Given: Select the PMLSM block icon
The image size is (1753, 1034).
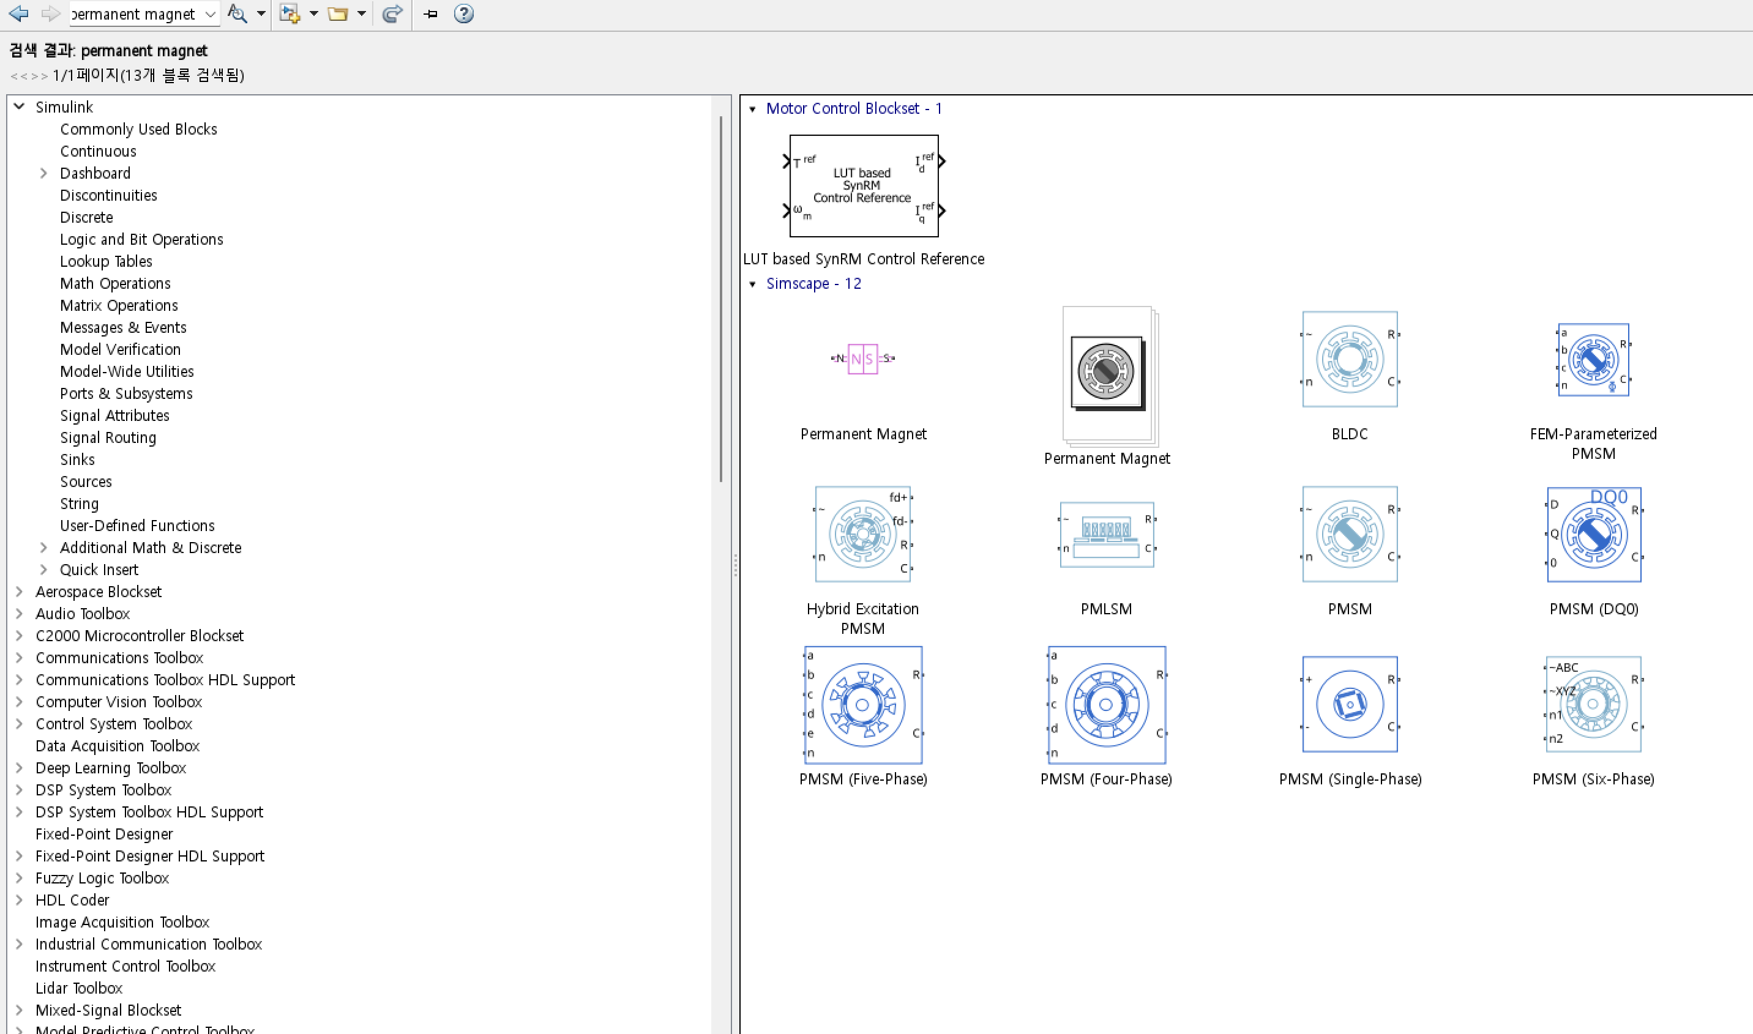Looking at the screenshot, I should point(1107,534).
